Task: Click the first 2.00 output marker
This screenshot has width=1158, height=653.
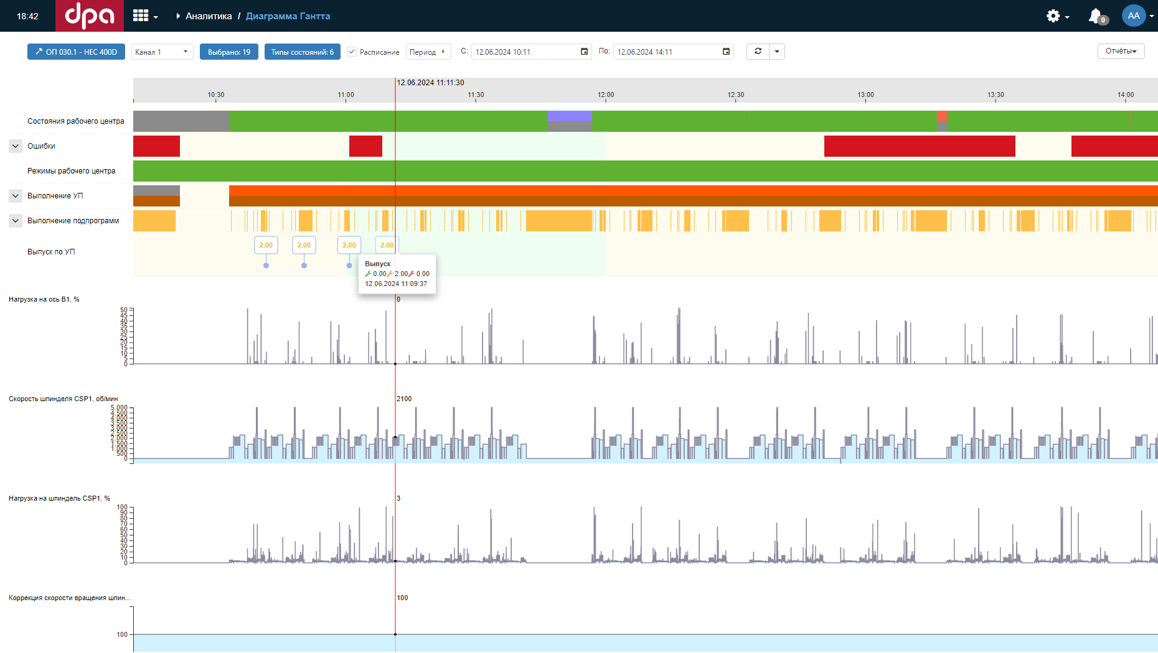Action: [266, 245]
